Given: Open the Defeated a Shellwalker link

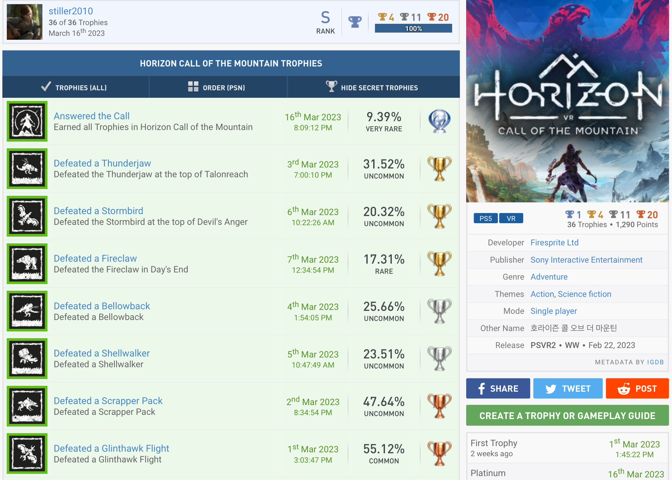Looking at the screenshot, I should (x=102, y=353).
